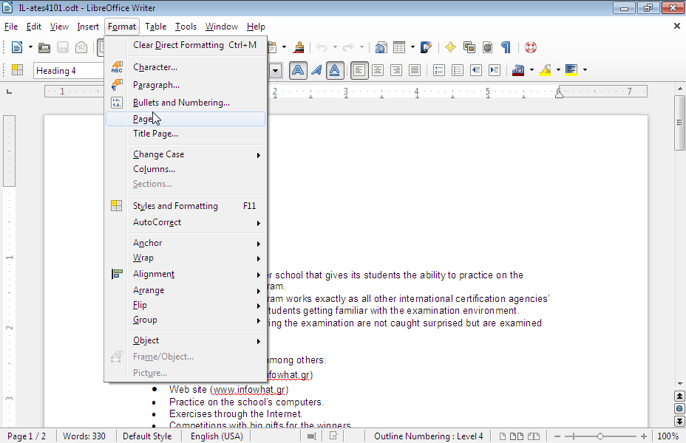Toggle Justified alignment button
The height and width of the screenshot is (443, 686).
(x=415, y=71)
